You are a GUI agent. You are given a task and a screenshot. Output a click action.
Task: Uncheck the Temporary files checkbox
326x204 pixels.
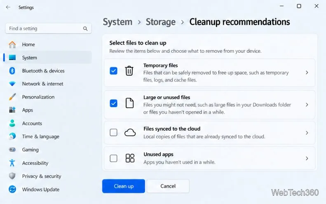[x=113, y=71]
